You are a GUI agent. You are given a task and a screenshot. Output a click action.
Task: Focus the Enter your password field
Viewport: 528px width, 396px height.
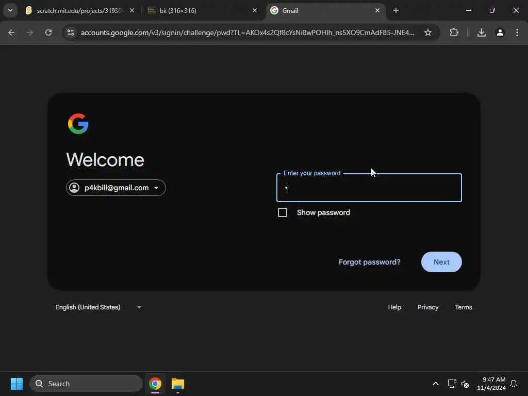point(369,188)
